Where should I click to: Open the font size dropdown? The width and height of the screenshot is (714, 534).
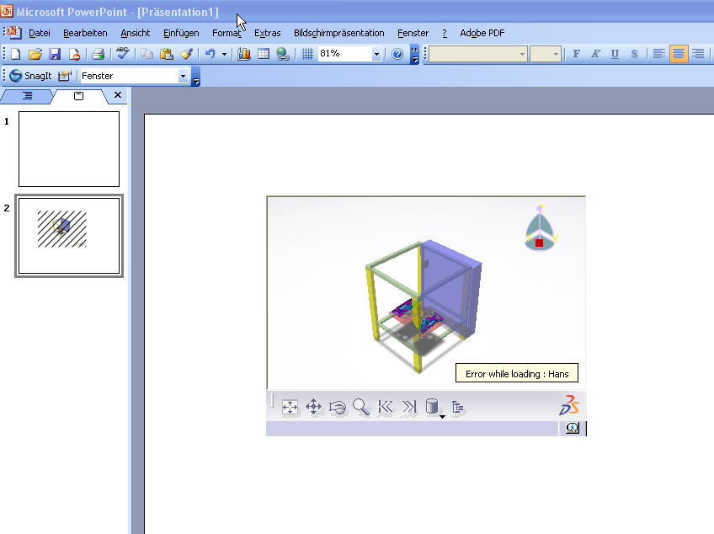[556, 54]
